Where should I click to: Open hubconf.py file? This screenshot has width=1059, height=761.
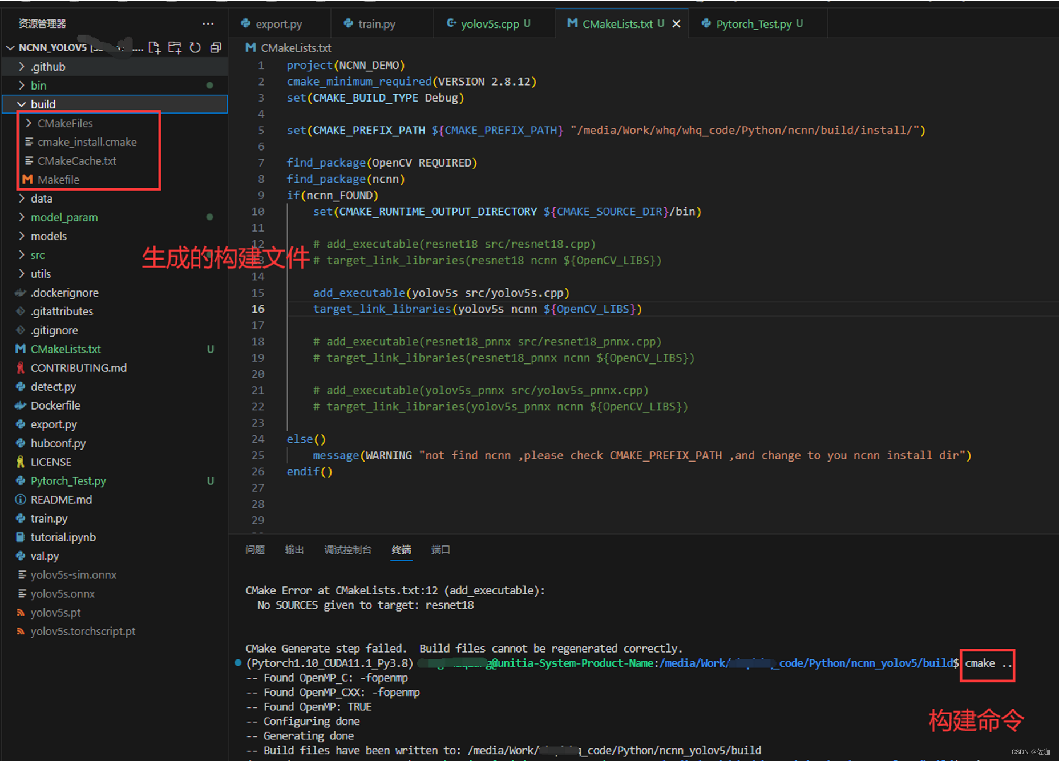point(114,443)
